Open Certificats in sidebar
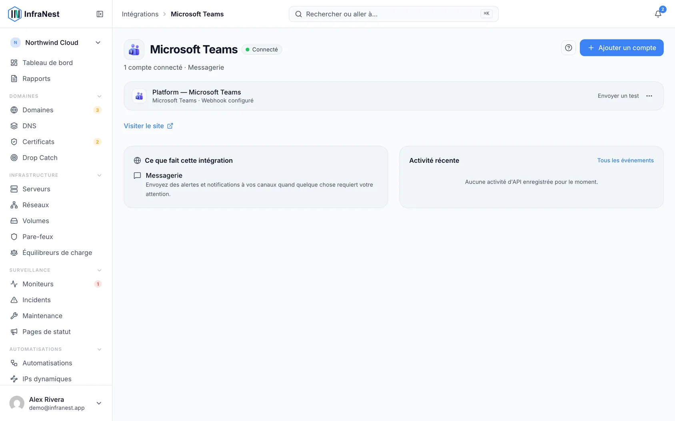Viewport: 675px width, 421px height. click(x=56, y=142)
